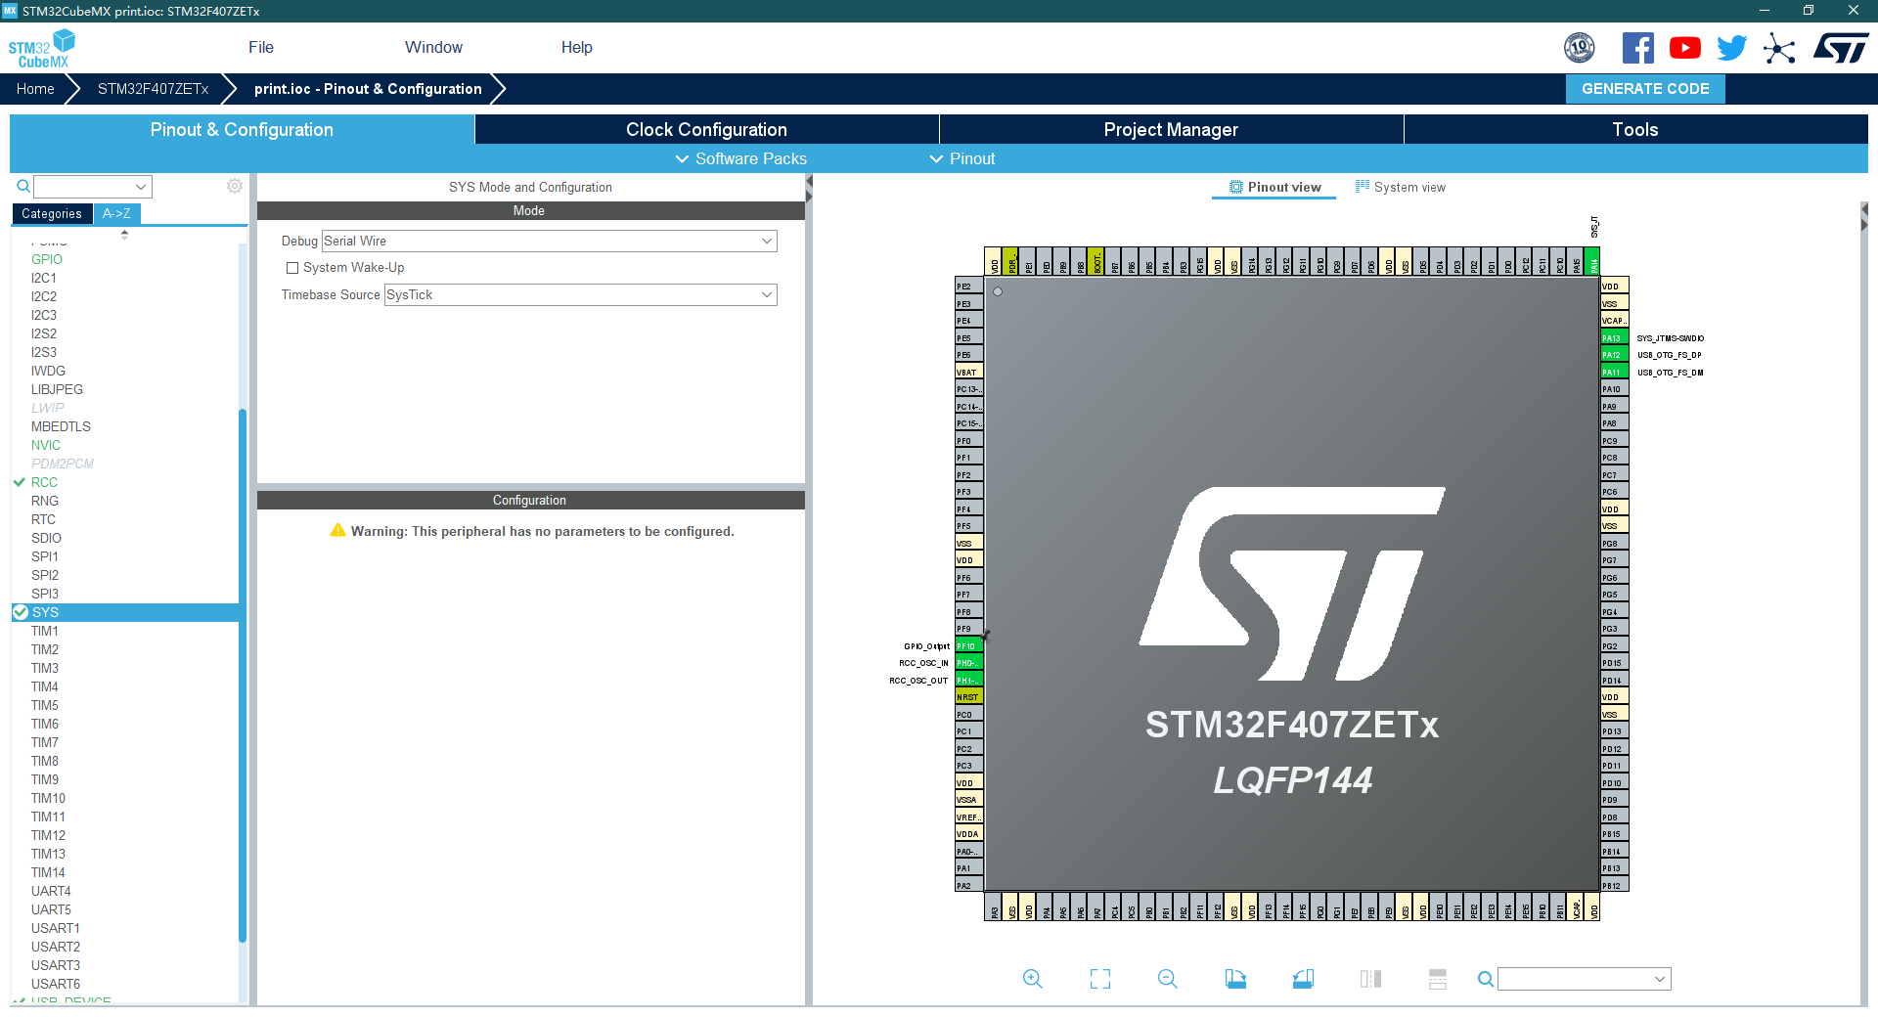The width and height of the screenshot is (1878, 1017).
Task: Rotate pinout view clockwise icon
Action: 1235,979
